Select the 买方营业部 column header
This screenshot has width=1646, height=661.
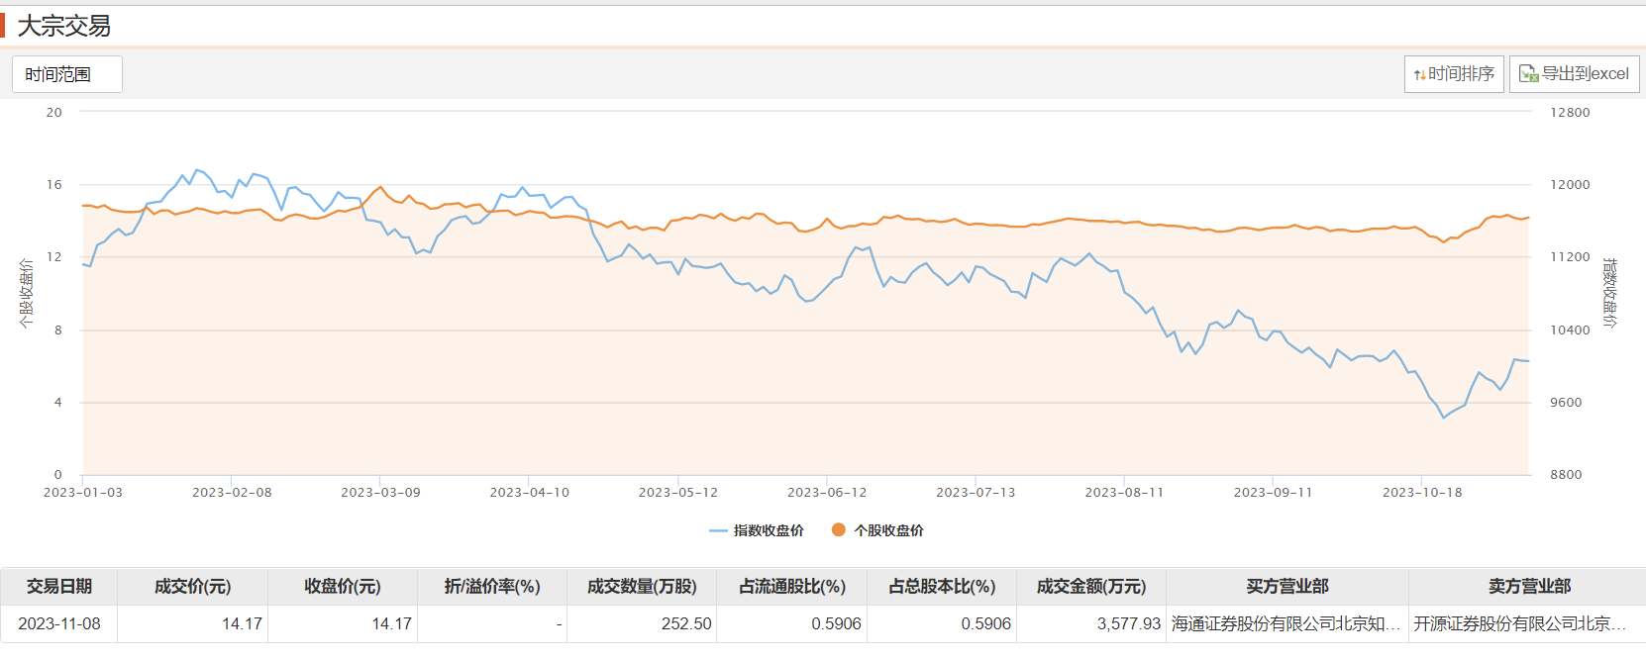tap(1286, 586)
